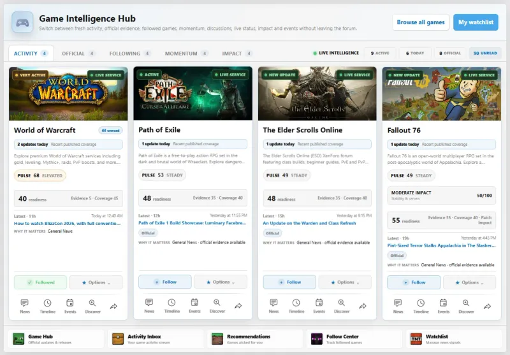The height and width of the screenshot is (355, 510).
Task: Open the Fallout 76 title
Action: coord(404,131)
